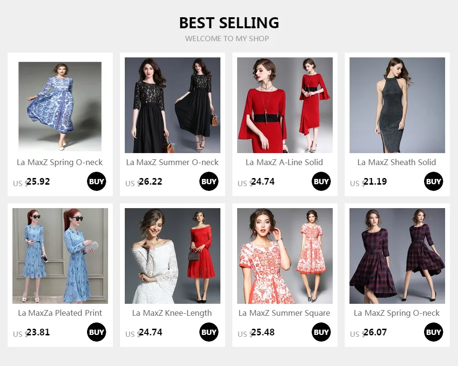Select the La MaxZ A-Line Solid title

coord(284,162)
